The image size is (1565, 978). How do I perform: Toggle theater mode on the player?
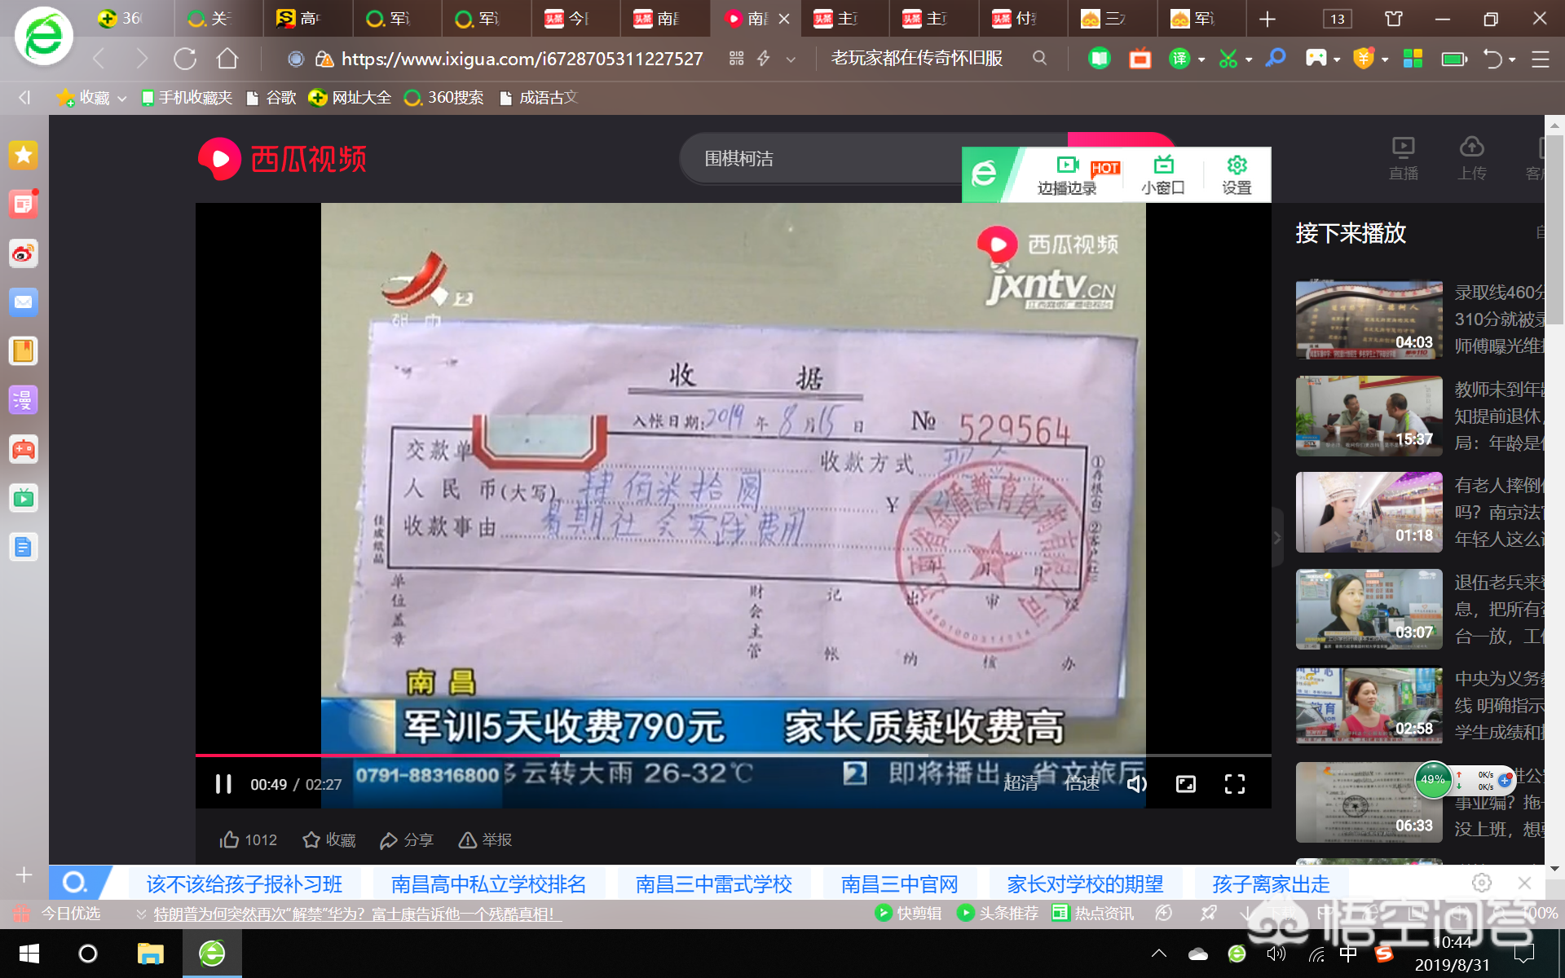(x=1185, y=784)
